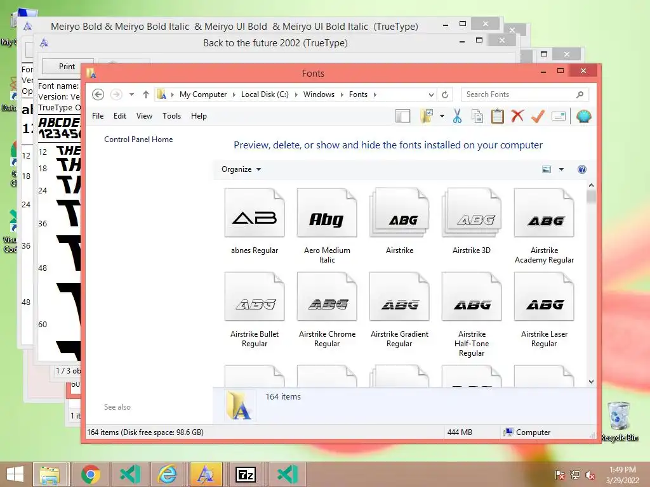Select the abnes Regular font
Image resolution: width=650 pixels, height=487 pixels.
click(x=255, y=222)
